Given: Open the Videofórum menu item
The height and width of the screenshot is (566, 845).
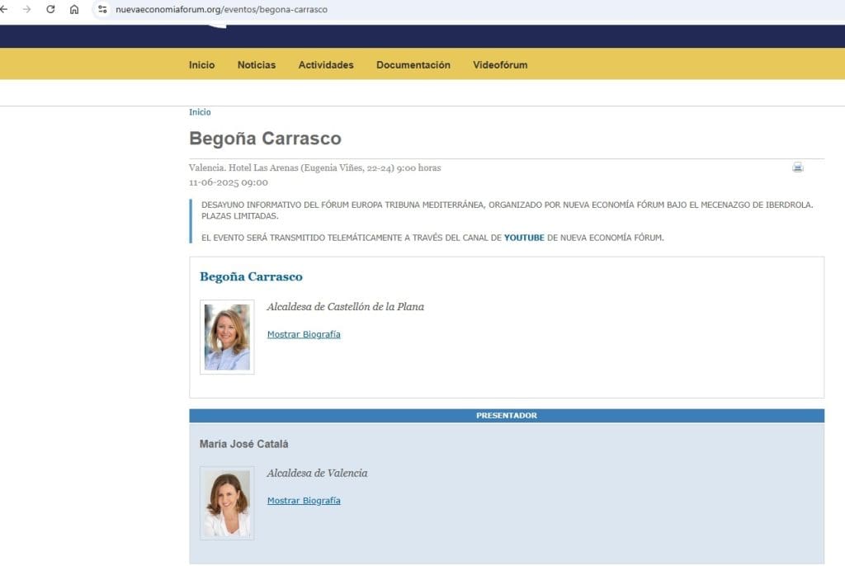Looking at the screenshot, I should point(500,64).
